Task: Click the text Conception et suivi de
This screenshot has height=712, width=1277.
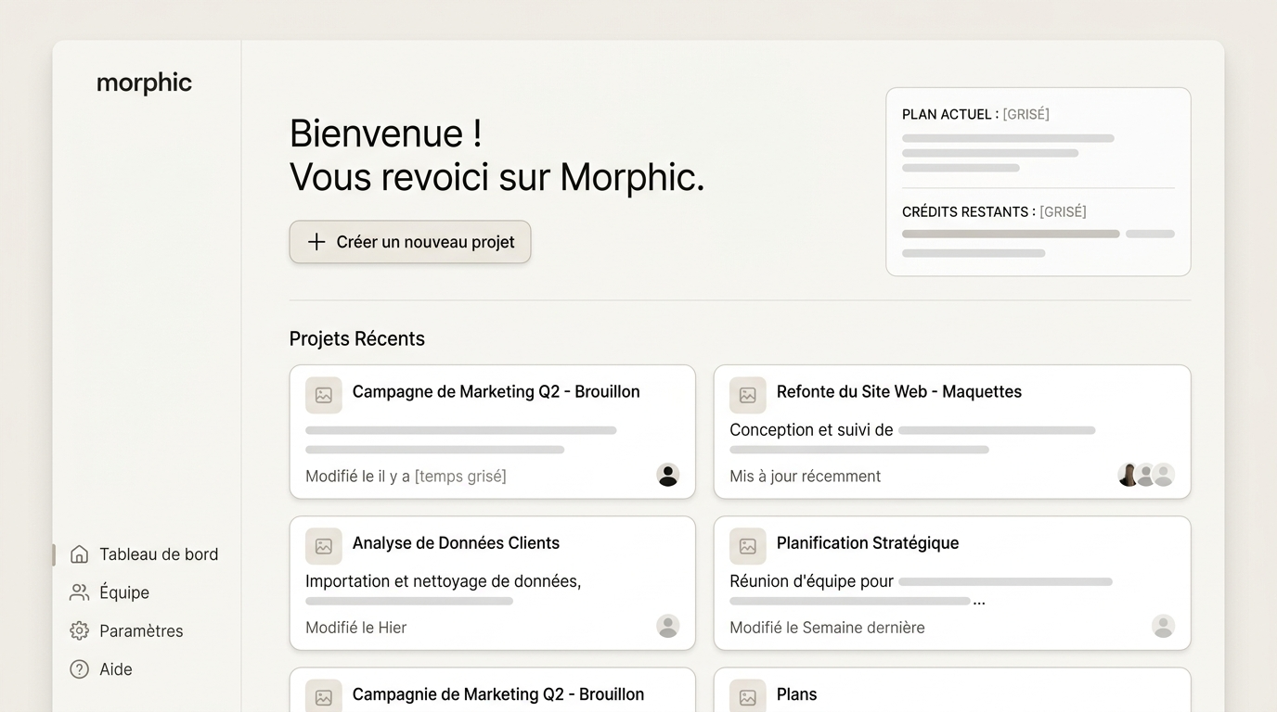Action: click(811, 430)
